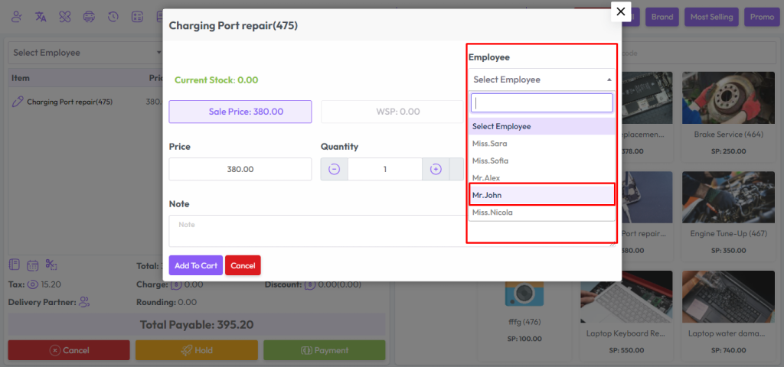Click the notebook icon above Tax
The width and height of the screenshot is (784, 367).
(14, 265)
